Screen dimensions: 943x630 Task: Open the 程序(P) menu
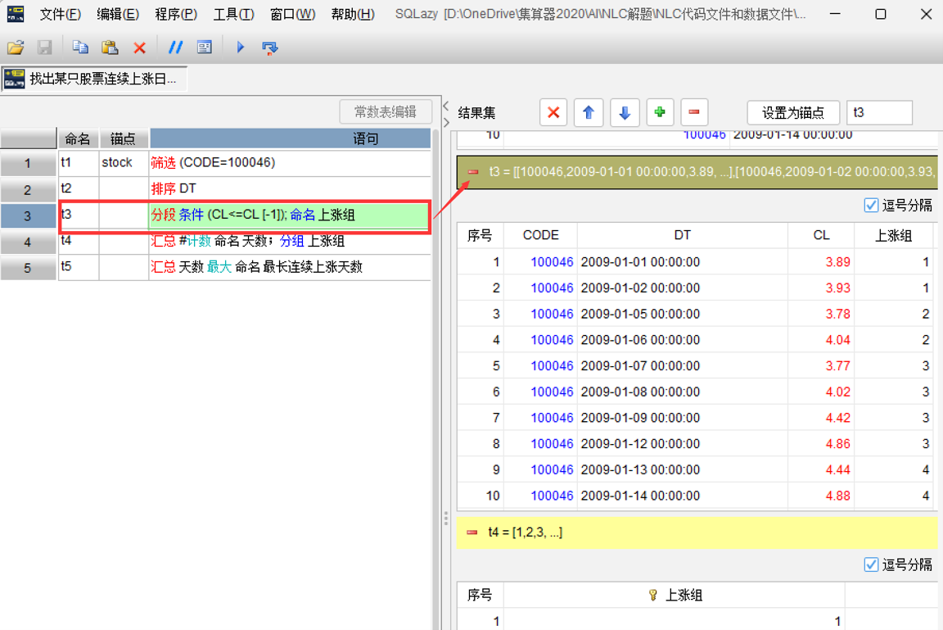point(176,14)
